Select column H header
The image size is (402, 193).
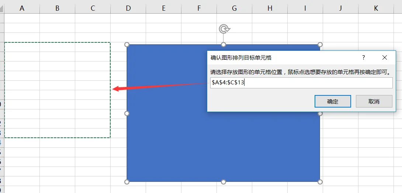pyautogui.click(x=270, y=8)
